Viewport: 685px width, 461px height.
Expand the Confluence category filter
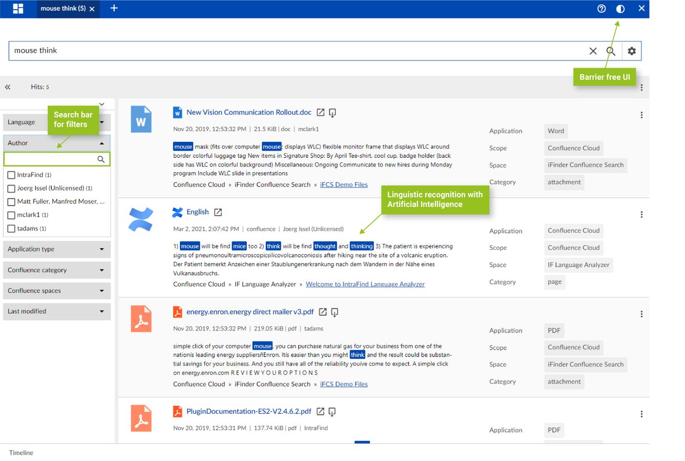57,270
